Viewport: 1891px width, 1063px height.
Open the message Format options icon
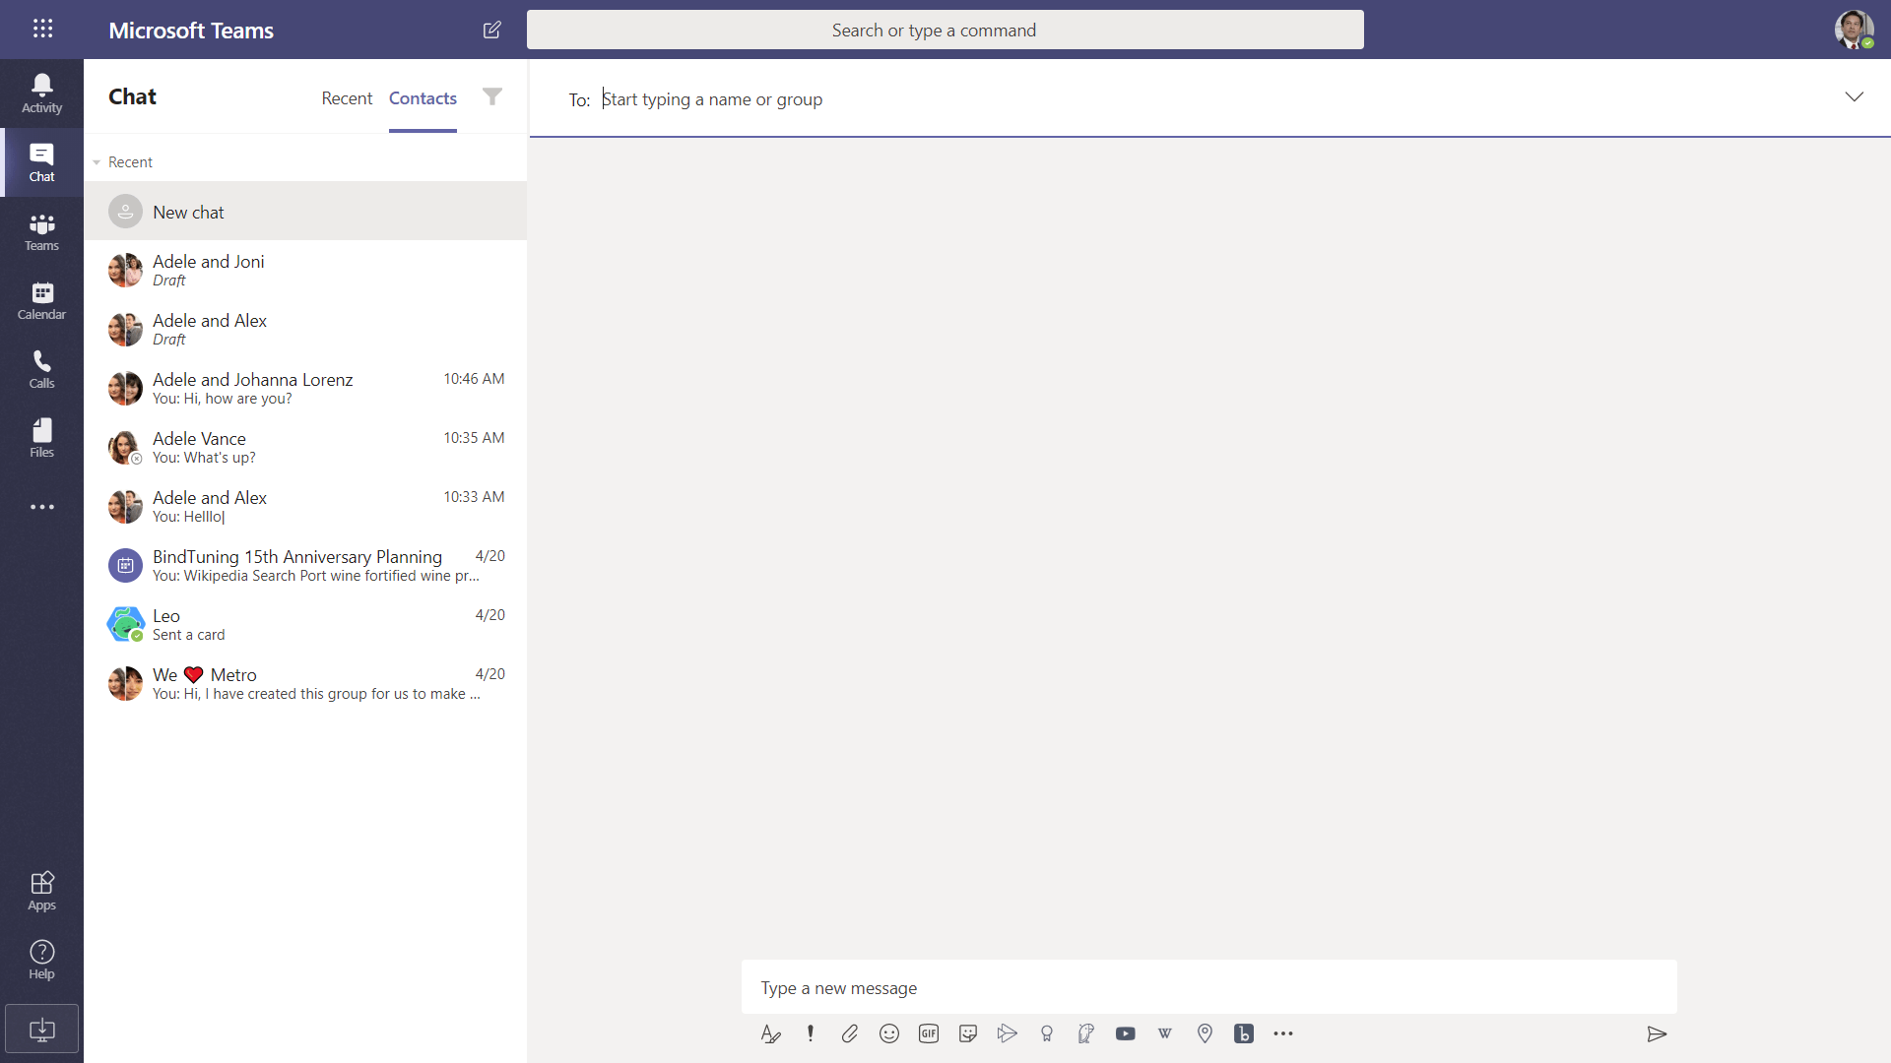[x=770, y=1033]
